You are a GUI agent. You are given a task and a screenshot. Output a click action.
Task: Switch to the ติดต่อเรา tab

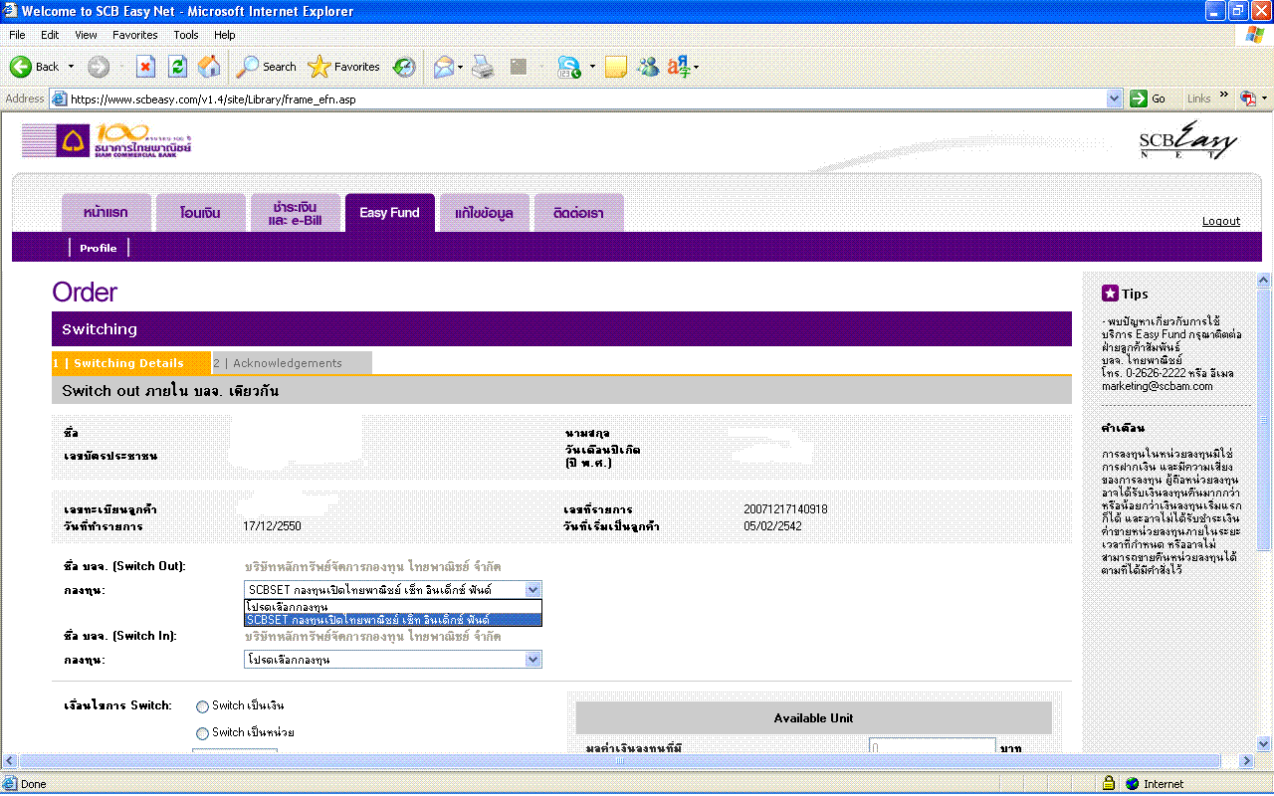tap(579, 213)
